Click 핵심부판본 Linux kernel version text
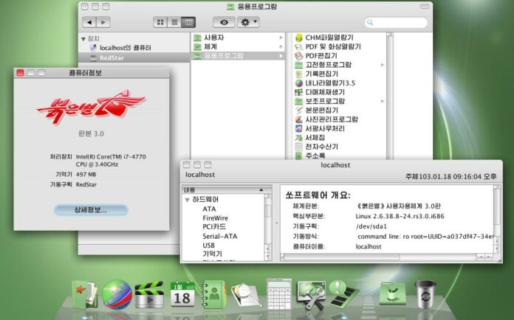This screenshot has height=320, width=514. [400, 216]
